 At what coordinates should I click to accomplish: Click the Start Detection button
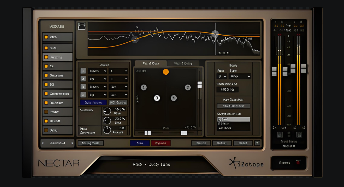click(233, 106)
